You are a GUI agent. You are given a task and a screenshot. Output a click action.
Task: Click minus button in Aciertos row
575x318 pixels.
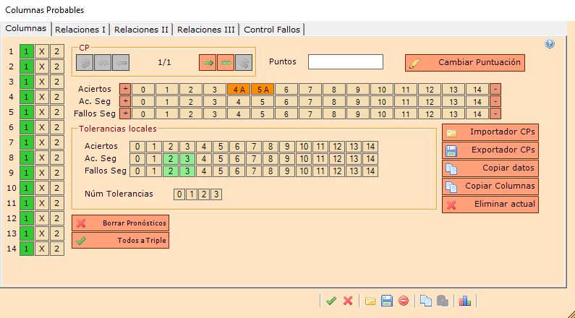tap(495, 89)
